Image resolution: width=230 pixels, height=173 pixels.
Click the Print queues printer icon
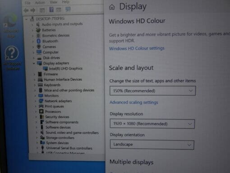(x=41, y=106)
